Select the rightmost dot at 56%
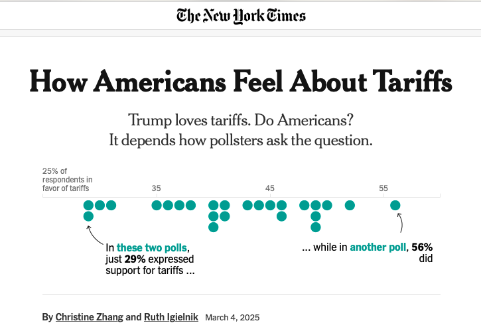 click(395, 205)
